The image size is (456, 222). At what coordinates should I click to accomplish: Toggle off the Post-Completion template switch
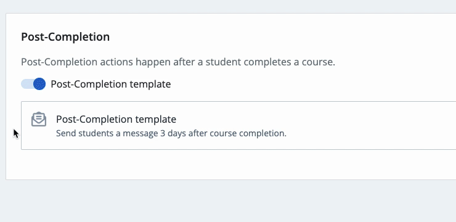[x=33, y=84]
